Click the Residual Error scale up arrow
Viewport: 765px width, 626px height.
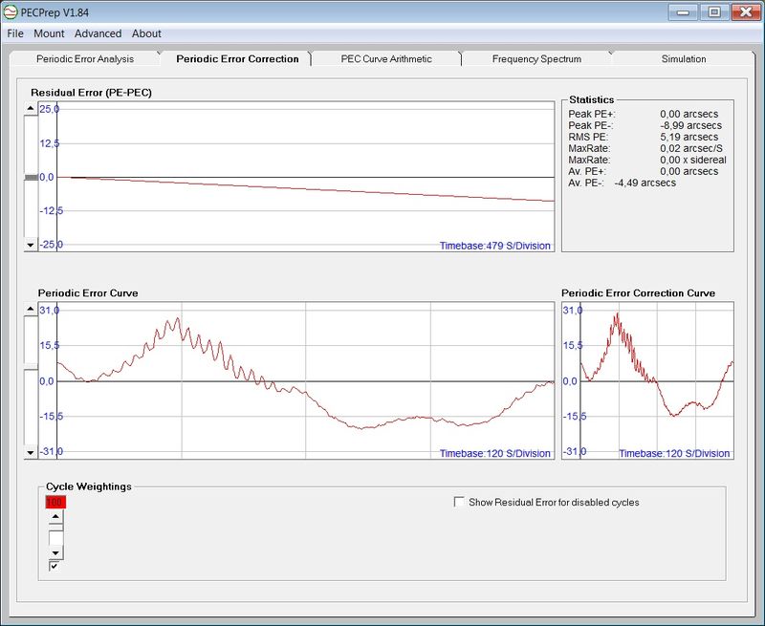(x=31, y=108)
